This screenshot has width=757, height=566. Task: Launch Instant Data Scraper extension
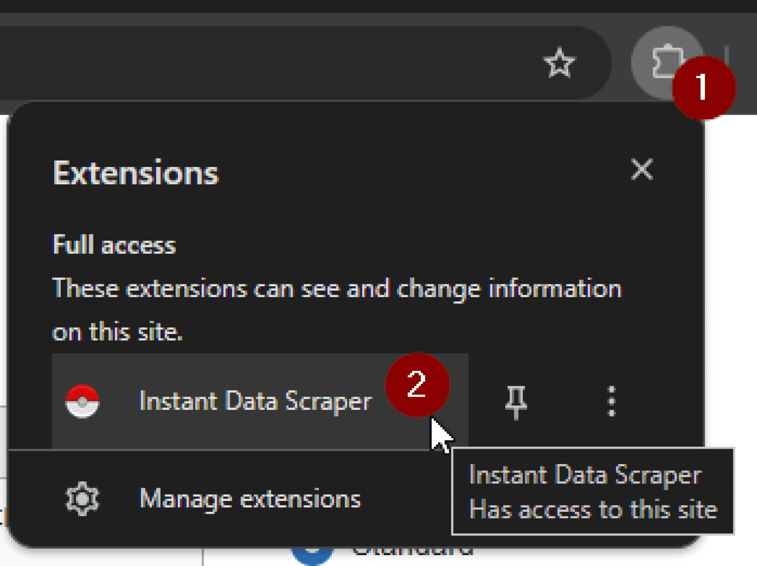pos(255,400)
